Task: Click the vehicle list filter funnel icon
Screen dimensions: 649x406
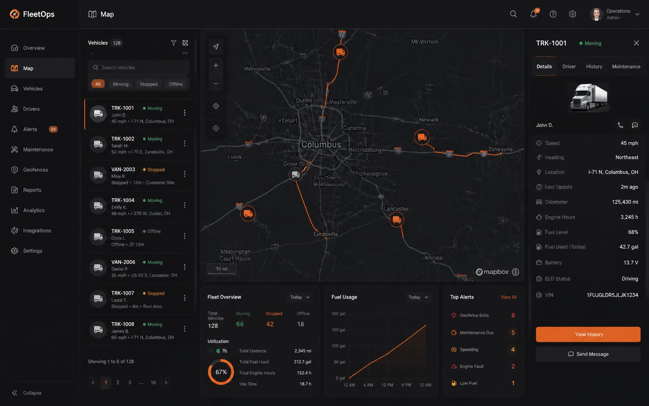Action: click(x=174, y=43)
